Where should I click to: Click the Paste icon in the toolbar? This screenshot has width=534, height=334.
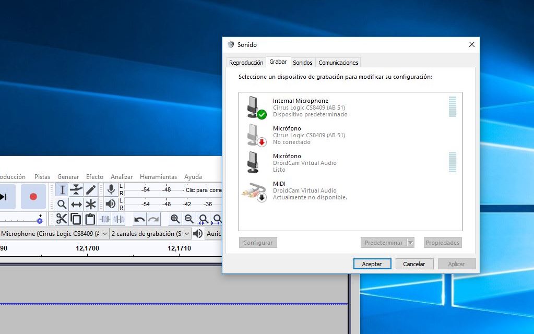coord(89,218)
